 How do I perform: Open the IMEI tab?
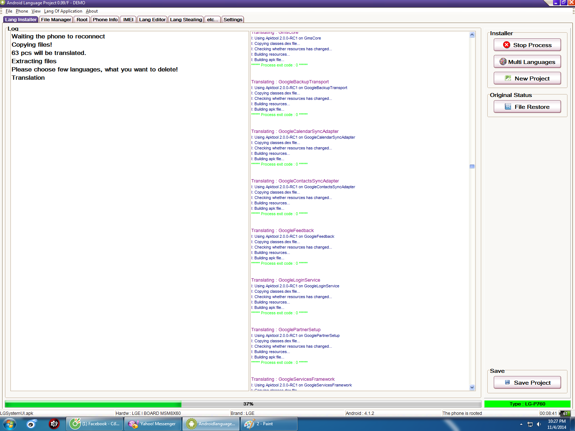click(128, 19)
